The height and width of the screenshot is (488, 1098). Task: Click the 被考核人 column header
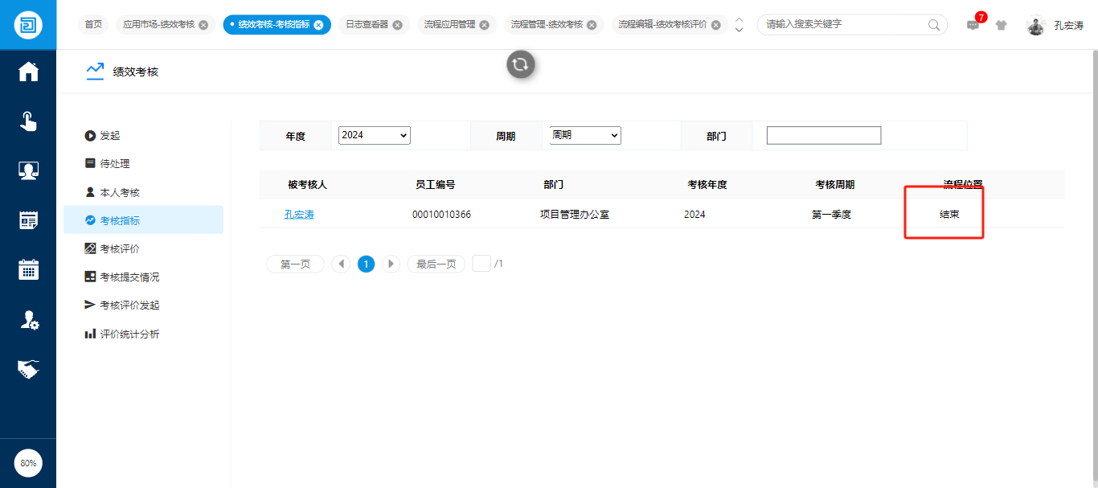click(x=308, y=184)
